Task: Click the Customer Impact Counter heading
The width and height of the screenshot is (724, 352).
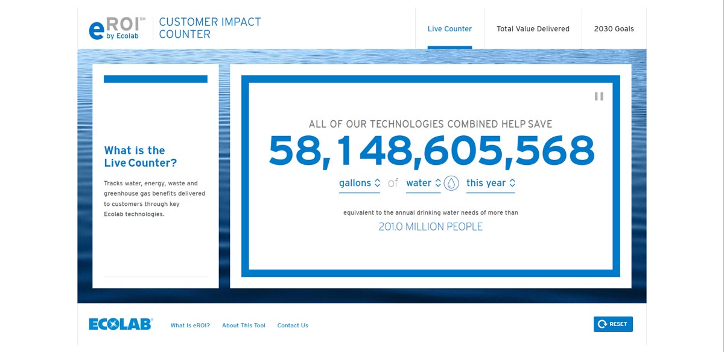Action: (x=209, y=28)
